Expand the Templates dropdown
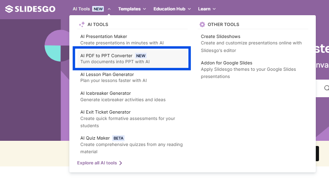Viewport: 329px width, 180px height. tap(132, 9)
